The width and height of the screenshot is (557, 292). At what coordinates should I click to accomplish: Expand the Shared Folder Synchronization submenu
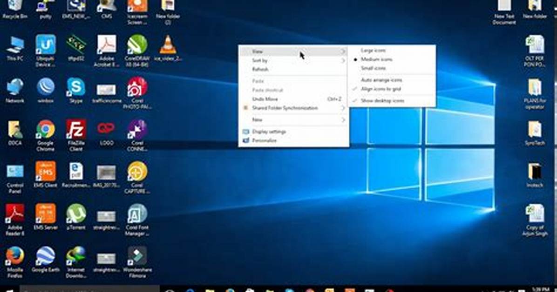coord(294,108)
